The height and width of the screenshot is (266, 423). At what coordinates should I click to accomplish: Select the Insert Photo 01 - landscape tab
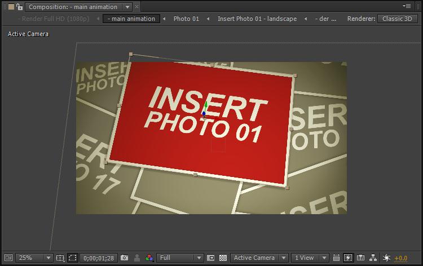257,19
